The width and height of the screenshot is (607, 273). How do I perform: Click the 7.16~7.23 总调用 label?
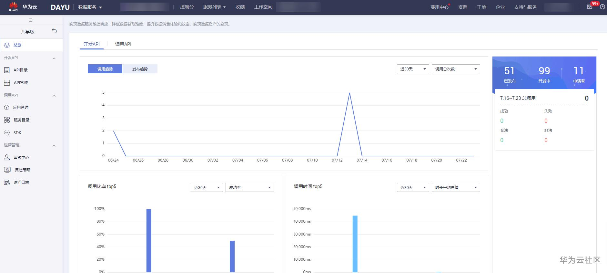pyautogui.click(x=518, y=98)
